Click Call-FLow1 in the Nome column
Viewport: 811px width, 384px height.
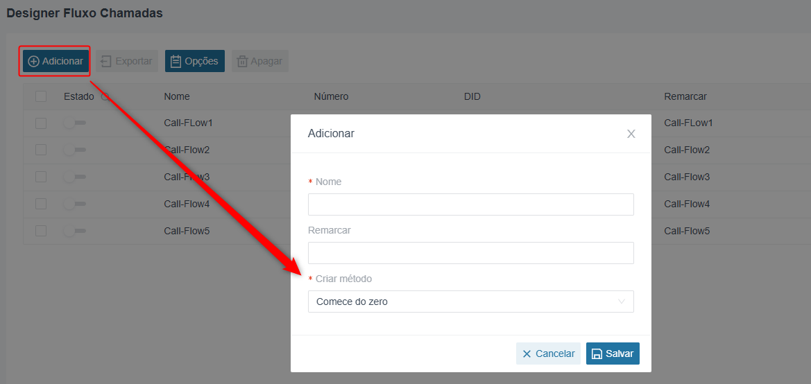pos(188,123)
